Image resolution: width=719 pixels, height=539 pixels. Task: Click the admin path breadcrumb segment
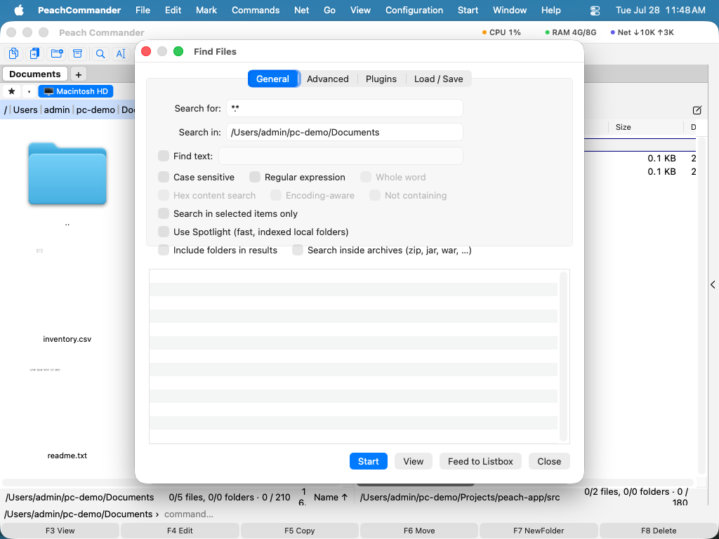click(x=57, y=110)
